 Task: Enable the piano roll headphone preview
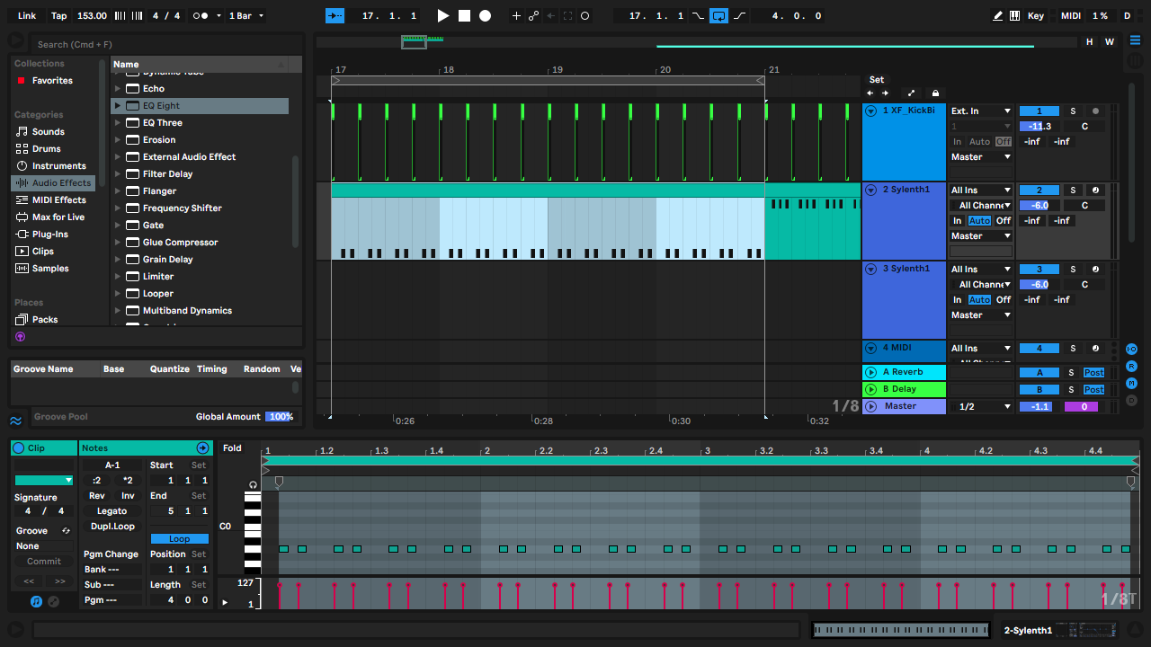[x=253, y=484]
